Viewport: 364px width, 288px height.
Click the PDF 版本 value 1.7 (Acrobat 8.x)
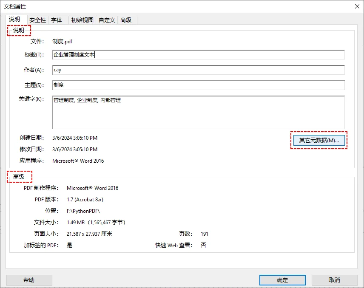point(85,200)
